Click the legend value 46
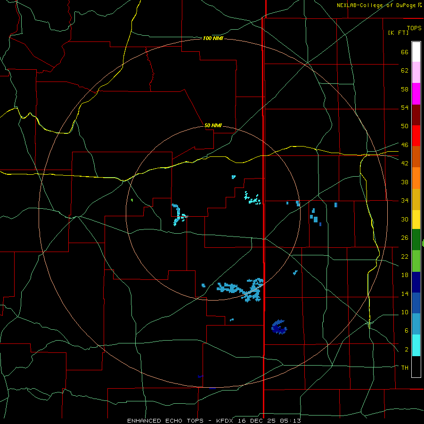 point(405,145)
